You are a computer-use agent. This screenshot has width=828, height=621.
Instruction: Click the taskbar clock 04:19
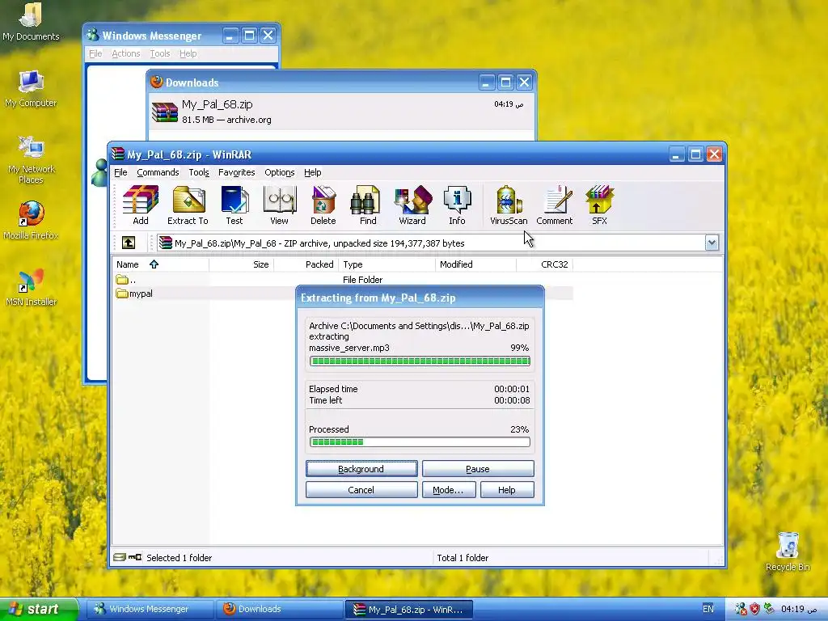[799, 609]
